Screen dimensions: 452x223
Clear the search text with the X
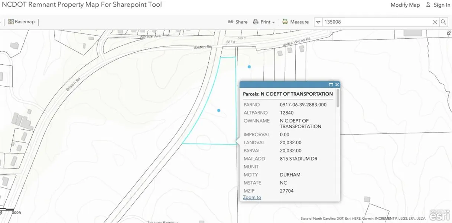[x=435, y=22]
